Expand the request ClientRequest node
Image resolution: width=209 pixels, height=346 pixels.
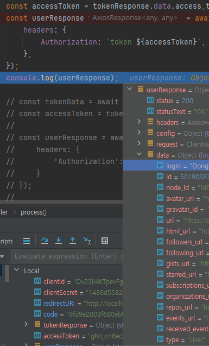(x=139, y=143)
